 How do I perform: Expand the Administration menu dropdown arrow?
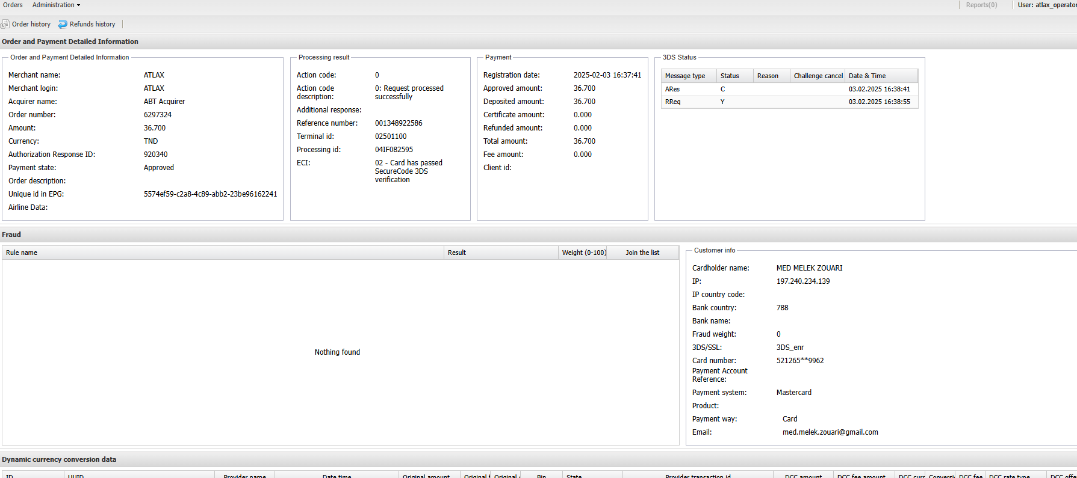pyautogui.click(x=78, y=5)
